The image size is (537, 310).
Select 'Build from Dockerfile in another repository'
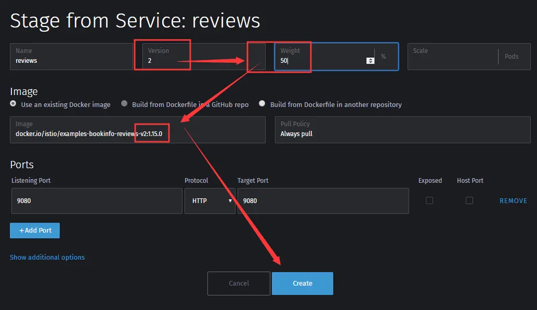[262, 103]
